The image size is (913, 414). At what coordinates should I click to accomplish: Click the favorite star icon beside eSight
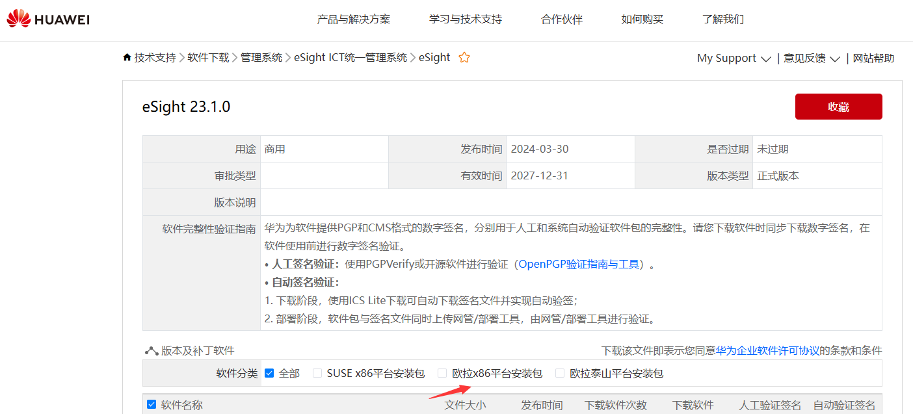point(464,57)
